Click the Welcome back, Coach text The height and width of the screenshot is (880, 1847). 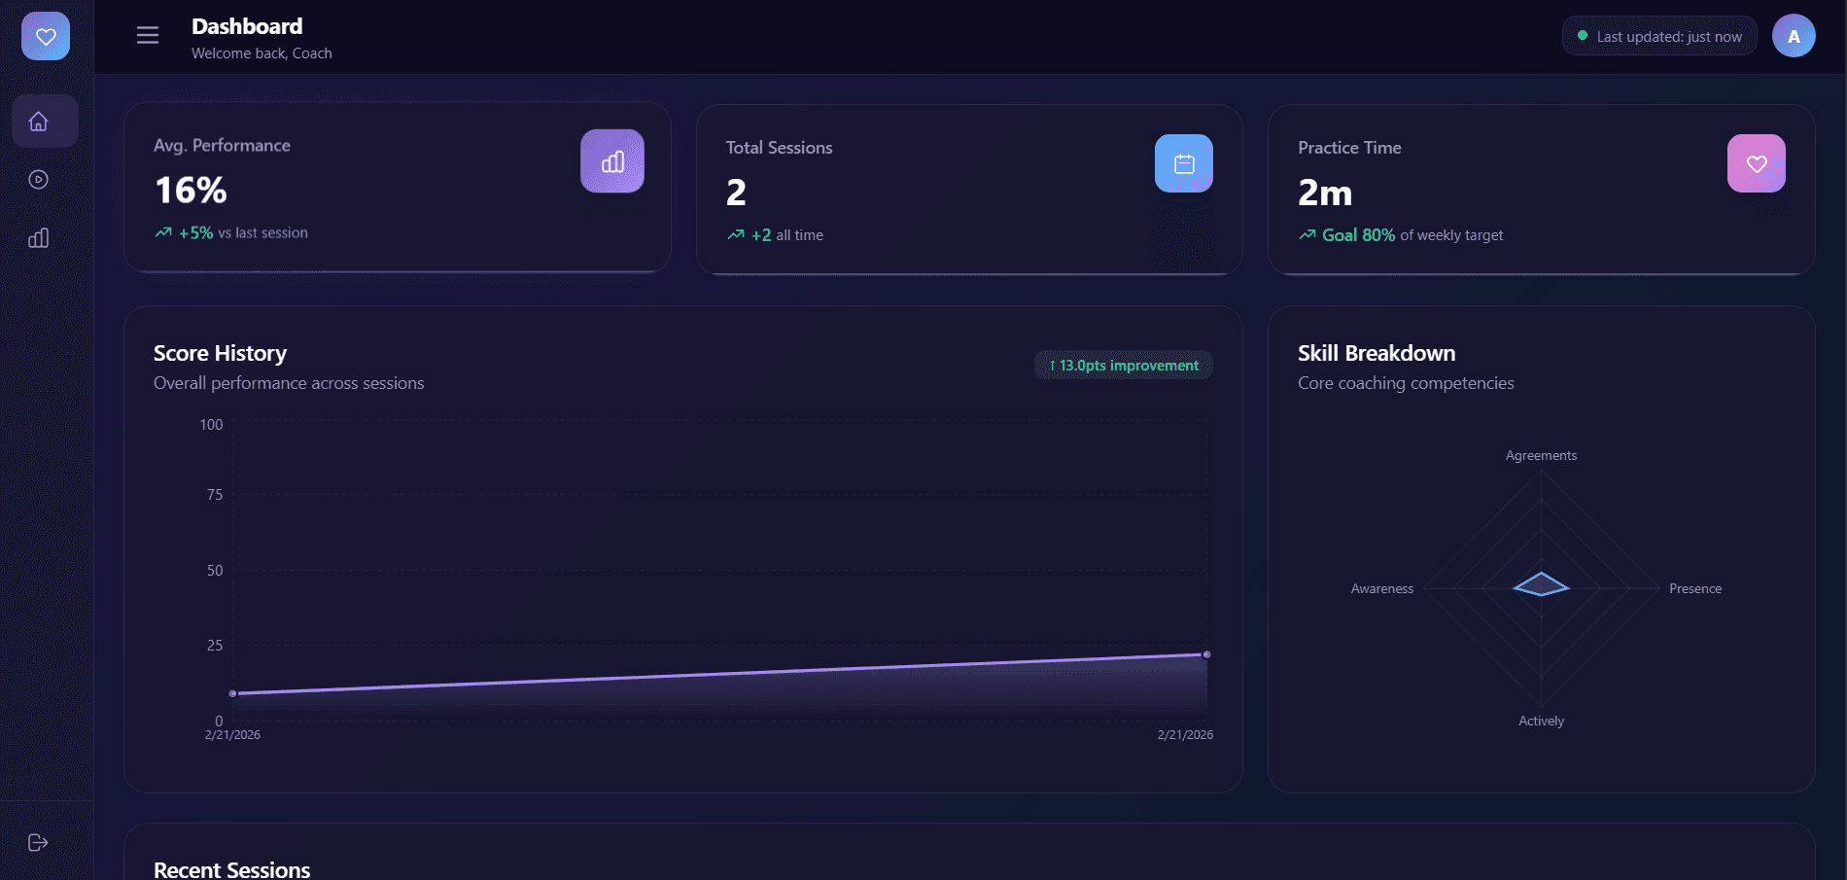[261, 53]
